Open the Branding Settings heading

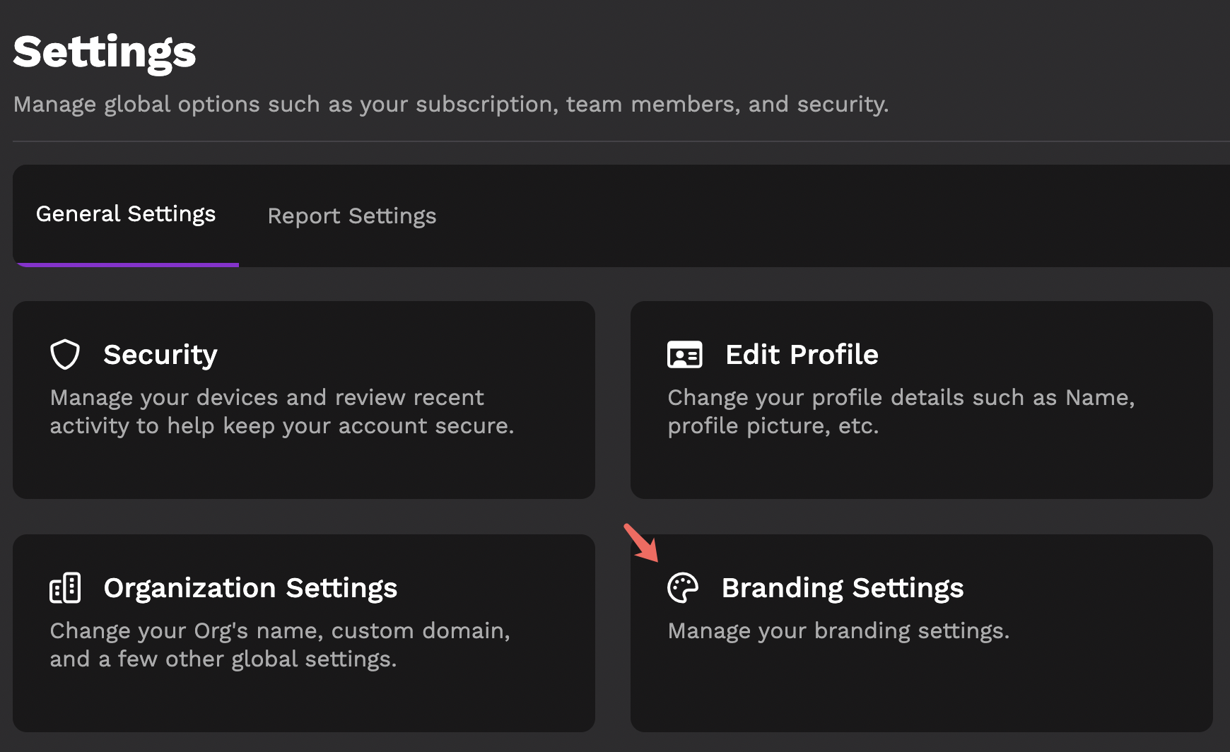(x=843, y=588)
